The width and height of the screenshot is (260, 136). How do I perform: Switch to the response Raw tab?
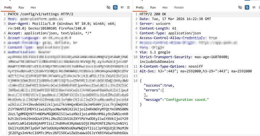tap(153, 7)
